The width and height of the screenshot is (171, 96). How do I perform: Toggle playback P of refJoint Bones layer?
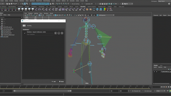coord(157,72)
